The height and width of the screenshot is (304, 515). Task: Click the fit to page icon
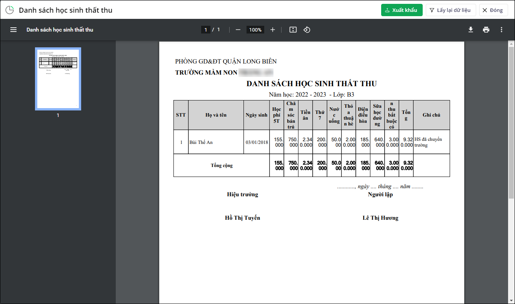[293, 30]
